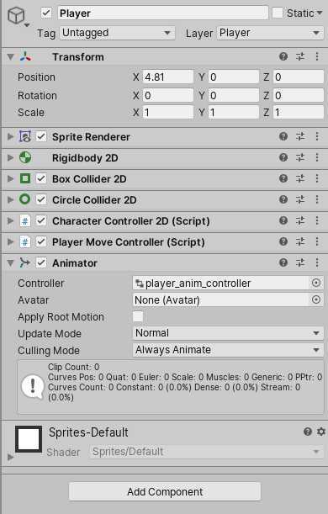Toggle Apply Root Motion checkbox
The width and height of the screenshot is (328, 514).
pos(138,316)
